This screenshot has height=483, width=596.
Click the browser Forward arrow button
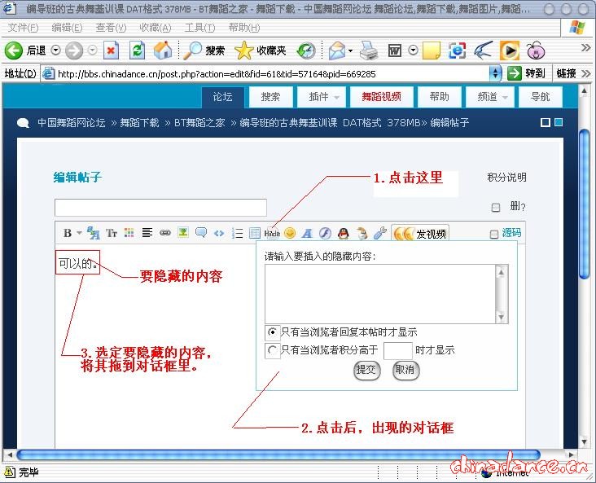click(74, 50)
